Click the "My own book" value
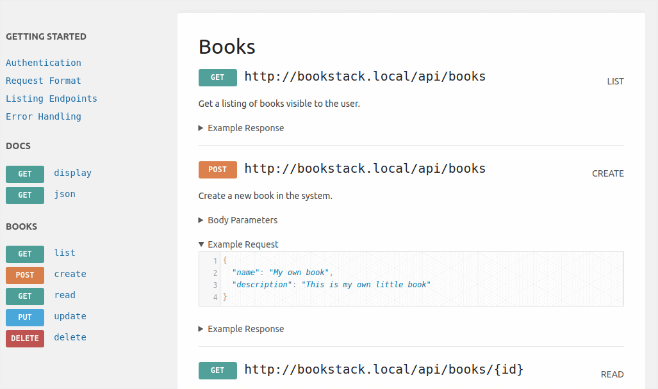The height and width of the screenshot is (389, 658). [x=299, y=273]
